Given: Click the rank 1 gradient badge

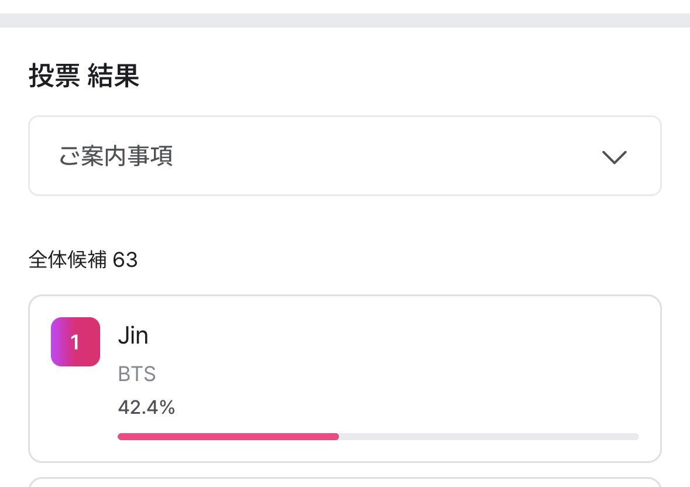Looking at the screenshot, I should point(75,342).
